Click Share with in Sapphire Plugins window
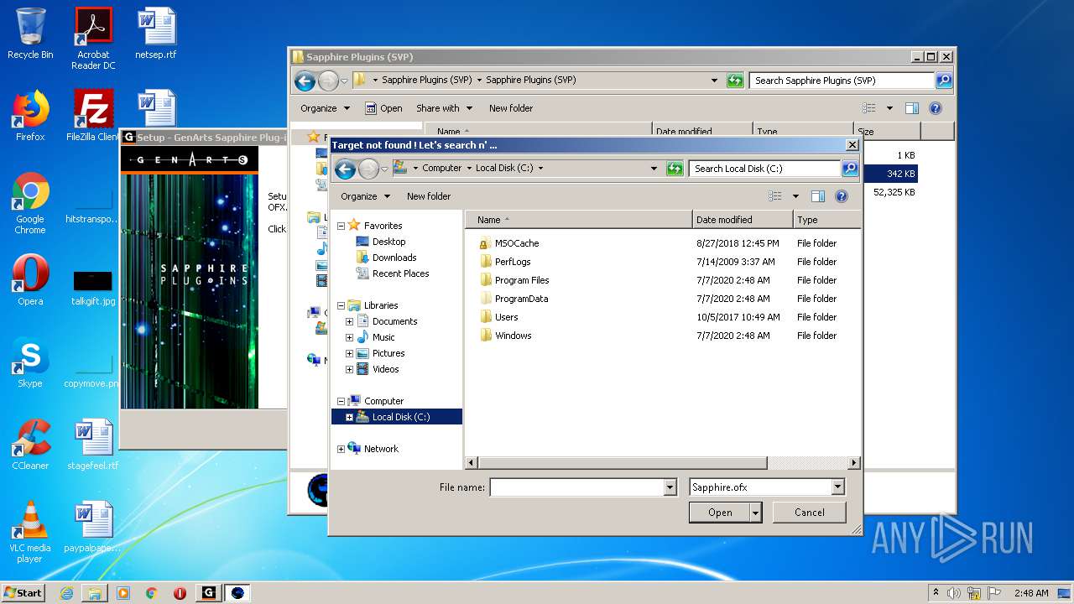1074x604 pixels. [444, 108]
